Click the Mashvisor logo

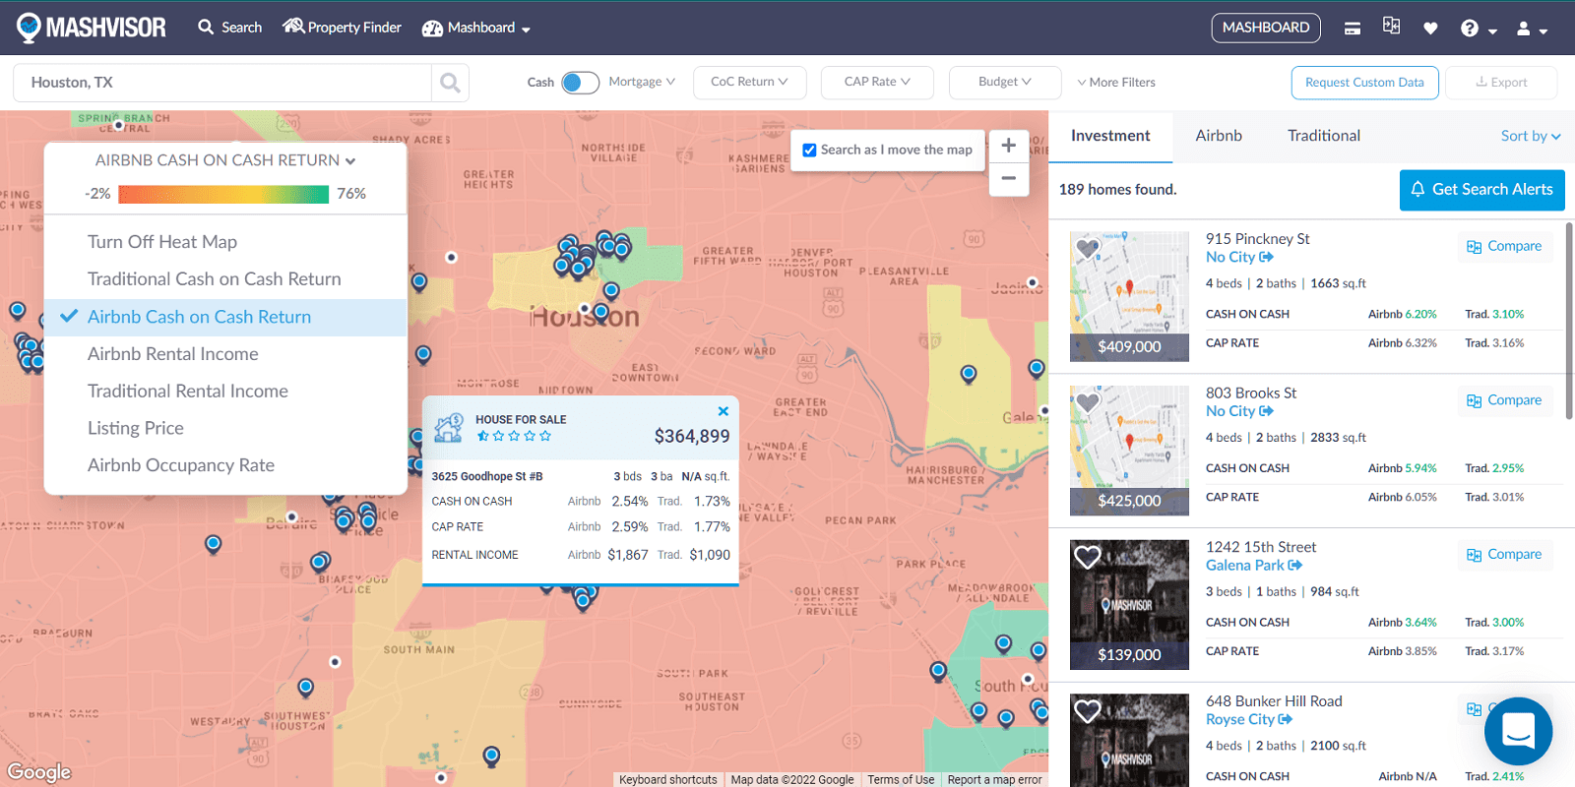click(92, 28)
